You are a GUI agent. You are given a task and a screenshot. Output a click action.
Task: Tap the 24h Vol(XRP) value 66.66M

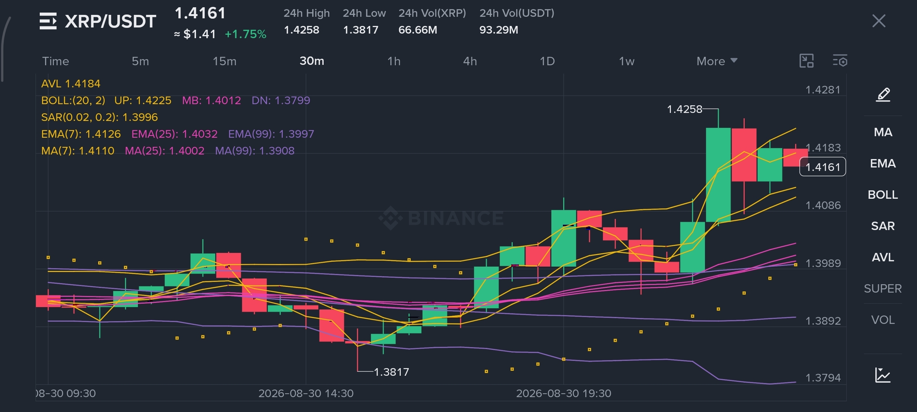tap(418, 30)
